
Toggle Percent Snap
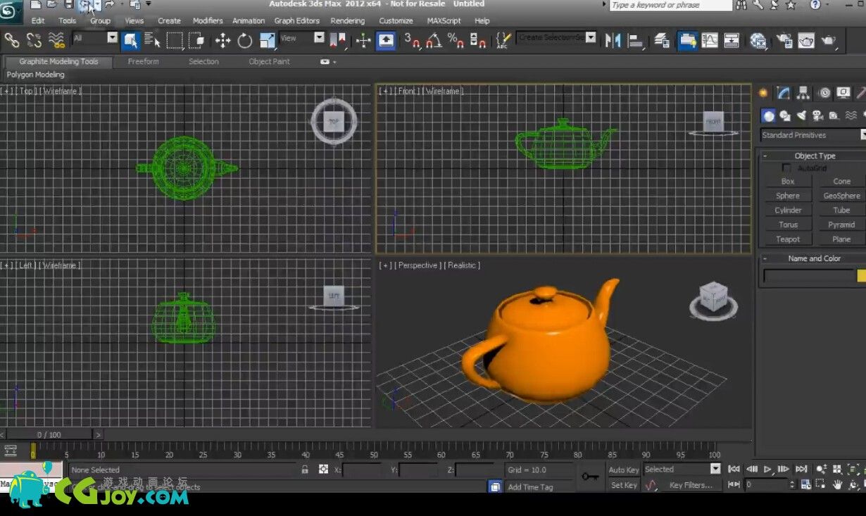click(456, 40)
